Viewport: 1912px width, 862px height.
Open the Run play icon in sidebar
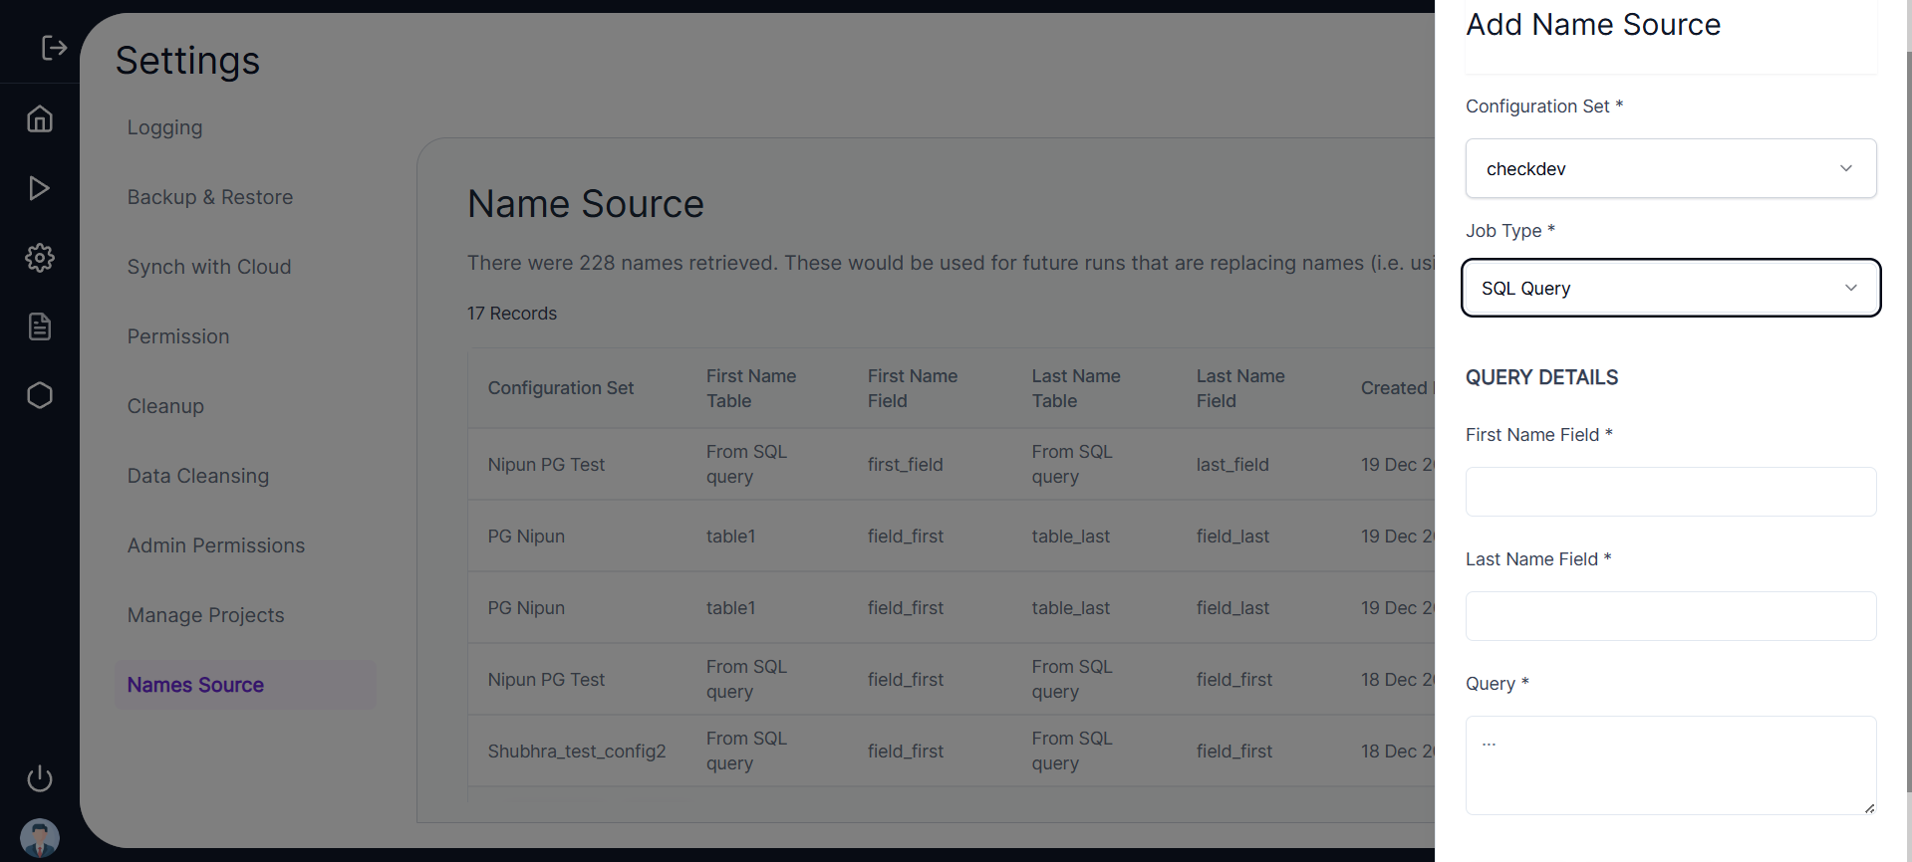pos(40,188)
